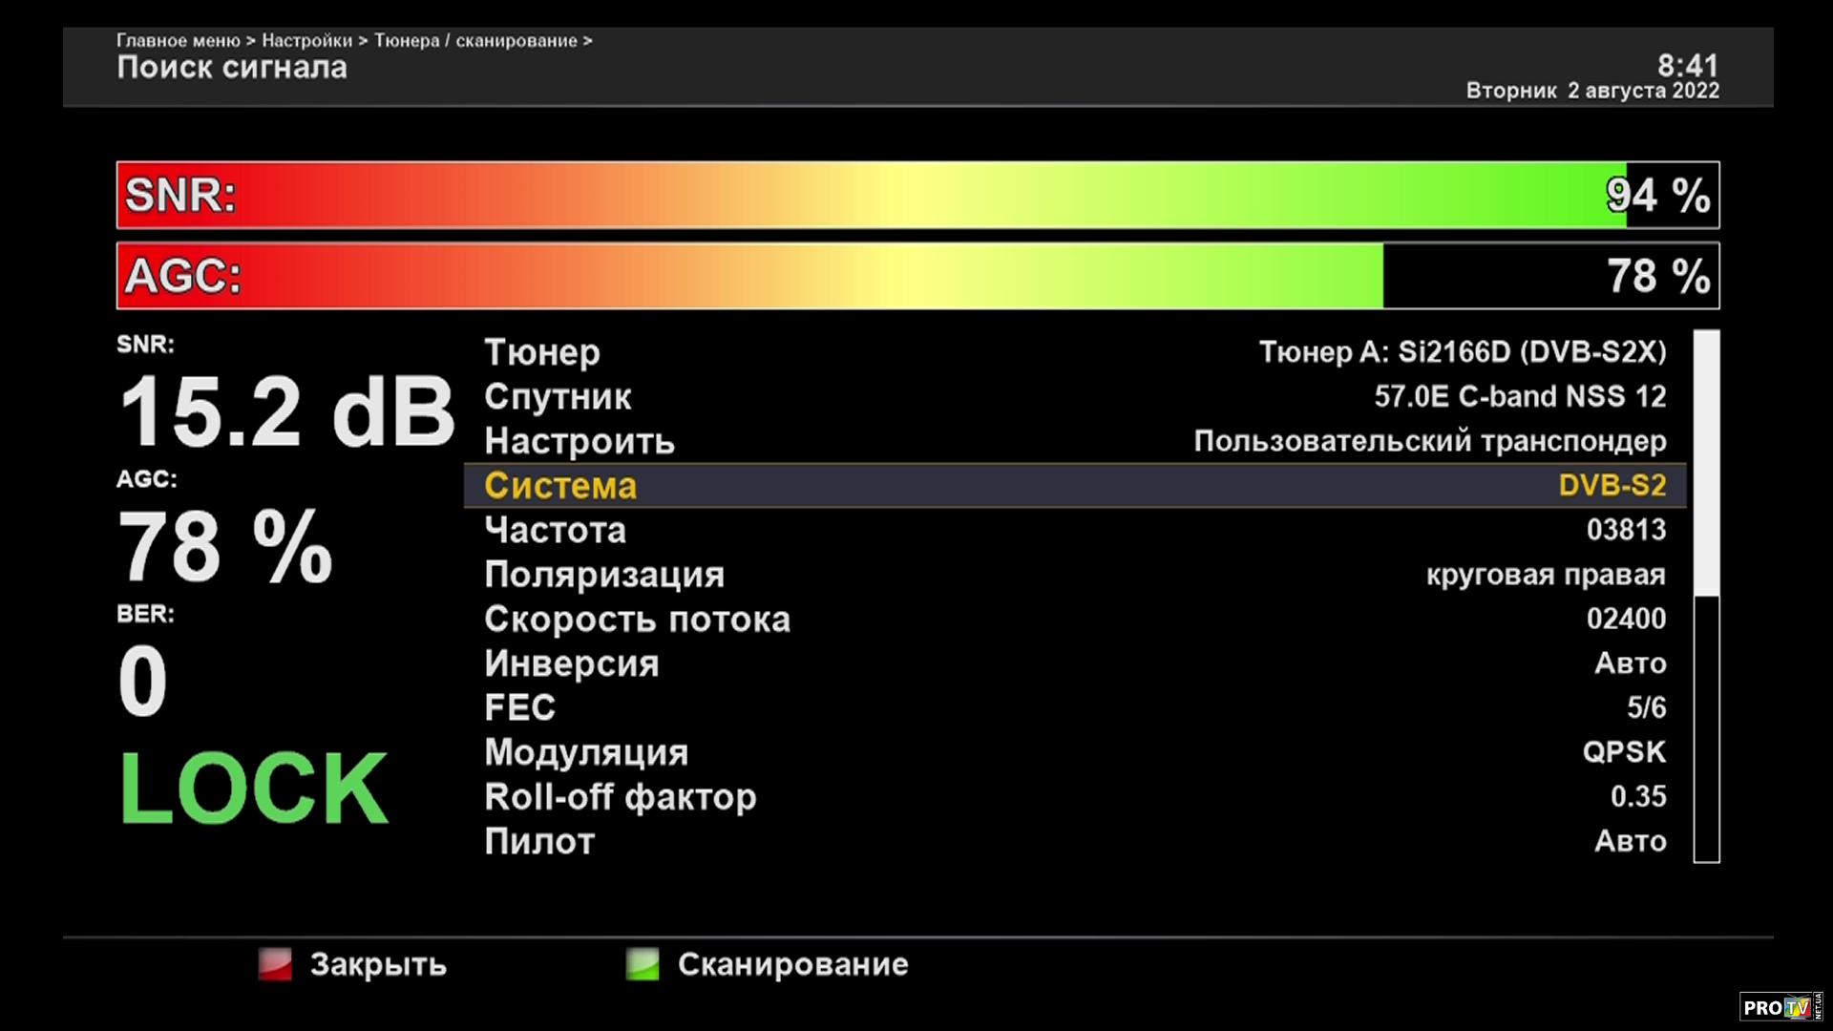Click the PRO TV logo watermark
The height and width of the screenshot is (1031, 1833).
[x=1780, y=1007]
